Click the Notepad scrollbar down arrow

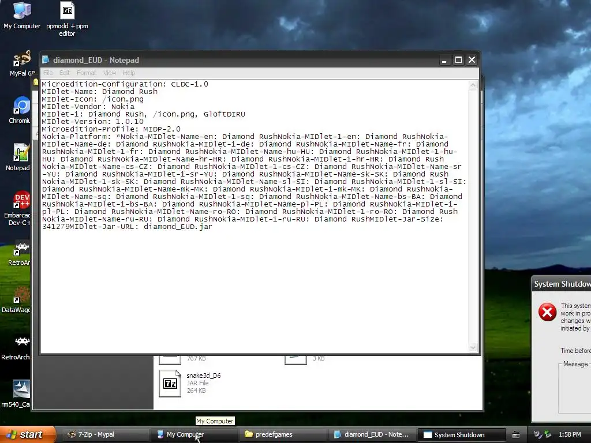click(x=473, y=348)
